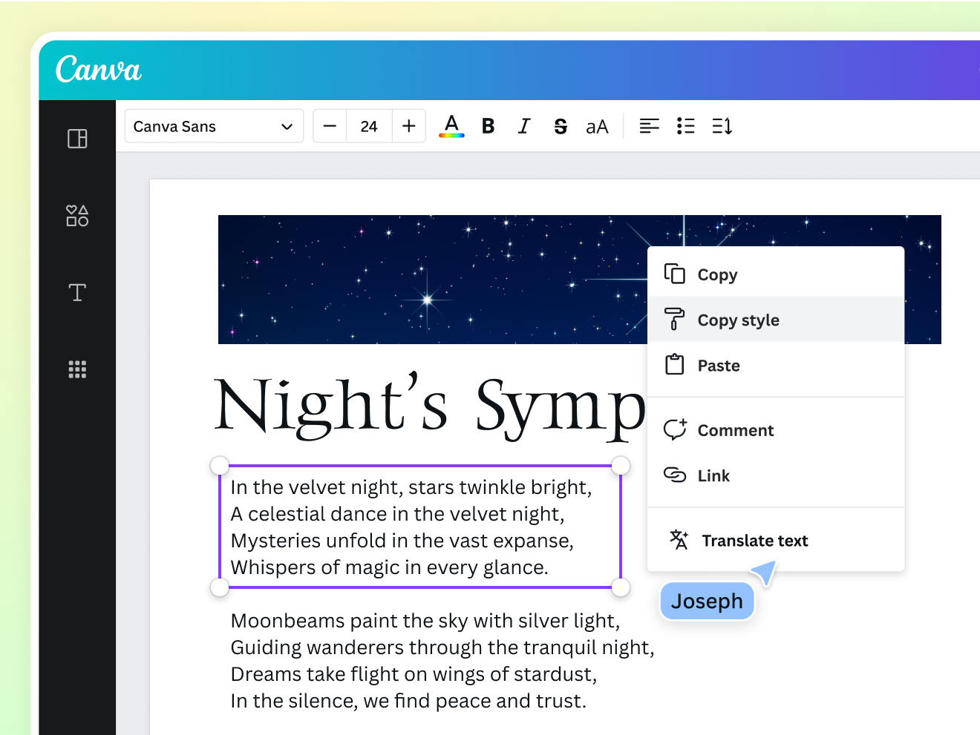Open the Canva Sans font dropdown
This screenshot has height=735, width=980.
tap(214, 126)
